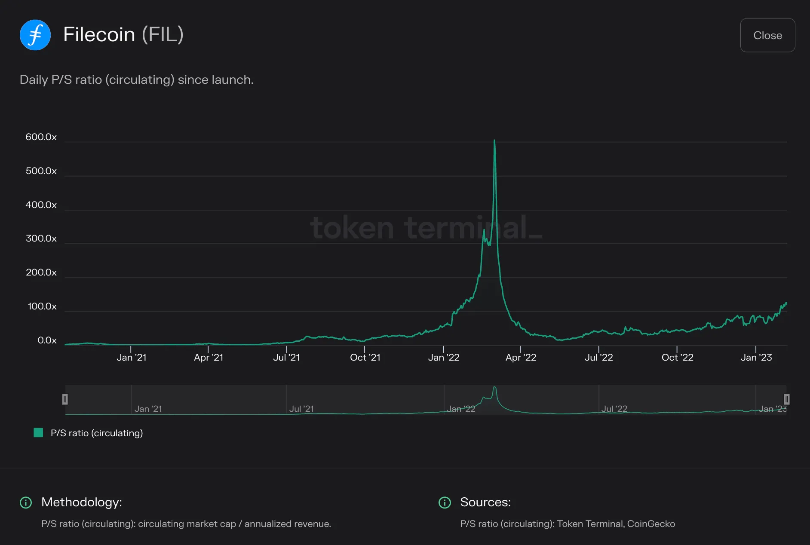Click the Jul '21 axis label
The width and height of the screenshot is (810, 545).
coord(286,357)
